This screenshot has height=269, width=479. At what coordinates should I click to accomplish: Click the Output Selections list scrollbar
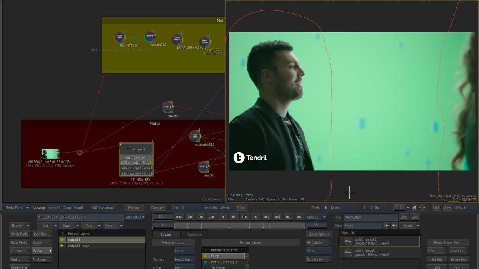pyautogui.click(x=247, y=261)
